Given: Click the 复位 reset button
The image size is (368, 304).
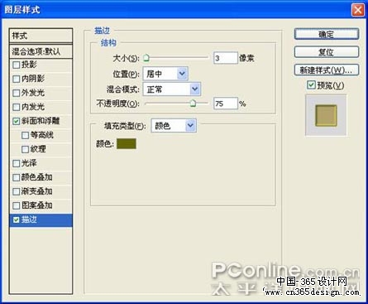Looking at the screenshot, I should coord(327,52).
